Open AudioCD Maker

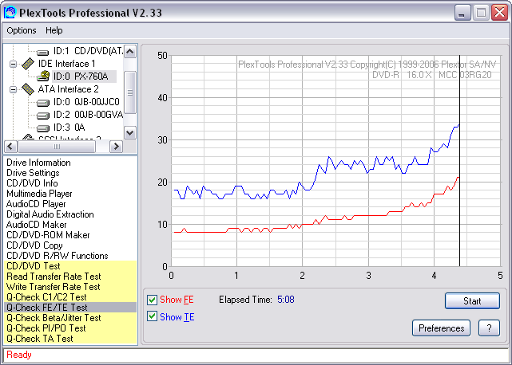(36, 225)
